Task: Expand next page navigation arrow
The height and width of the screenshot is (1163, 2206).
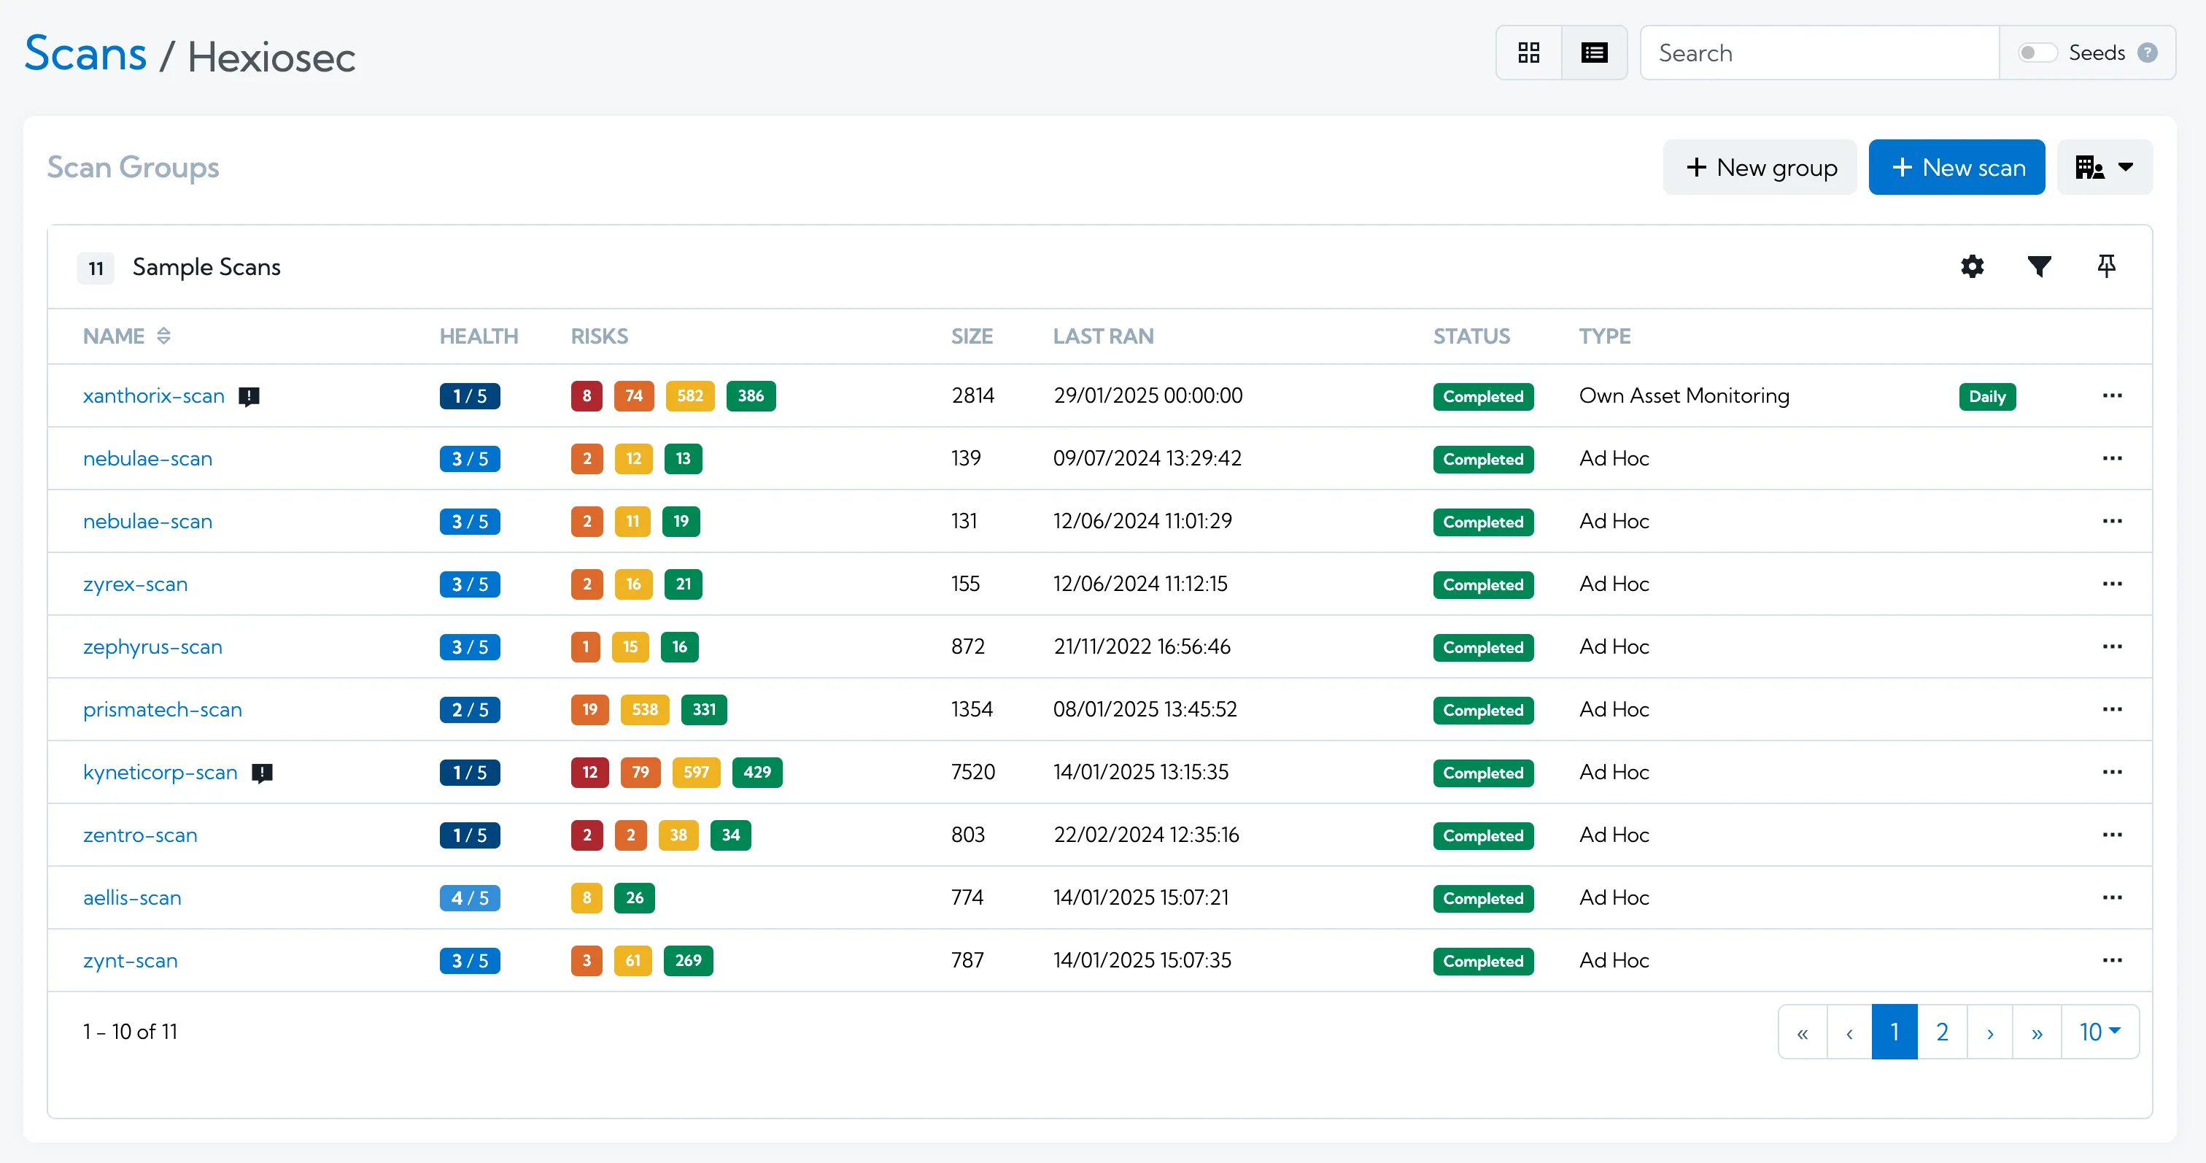Action: click(x=1992, y=1032)
